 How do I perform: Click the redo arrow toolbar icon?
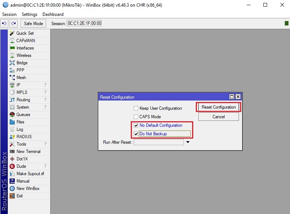click(x=13, y=24)
